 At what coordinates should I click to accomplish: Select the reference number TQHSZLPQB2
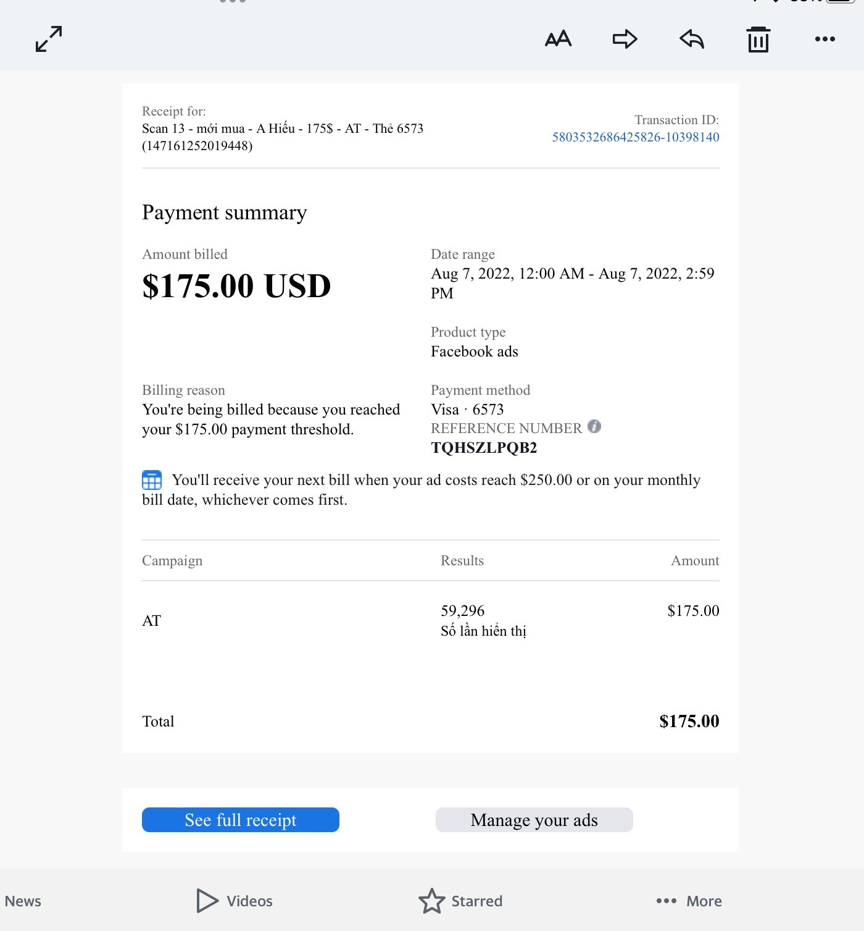coord(484,448)
